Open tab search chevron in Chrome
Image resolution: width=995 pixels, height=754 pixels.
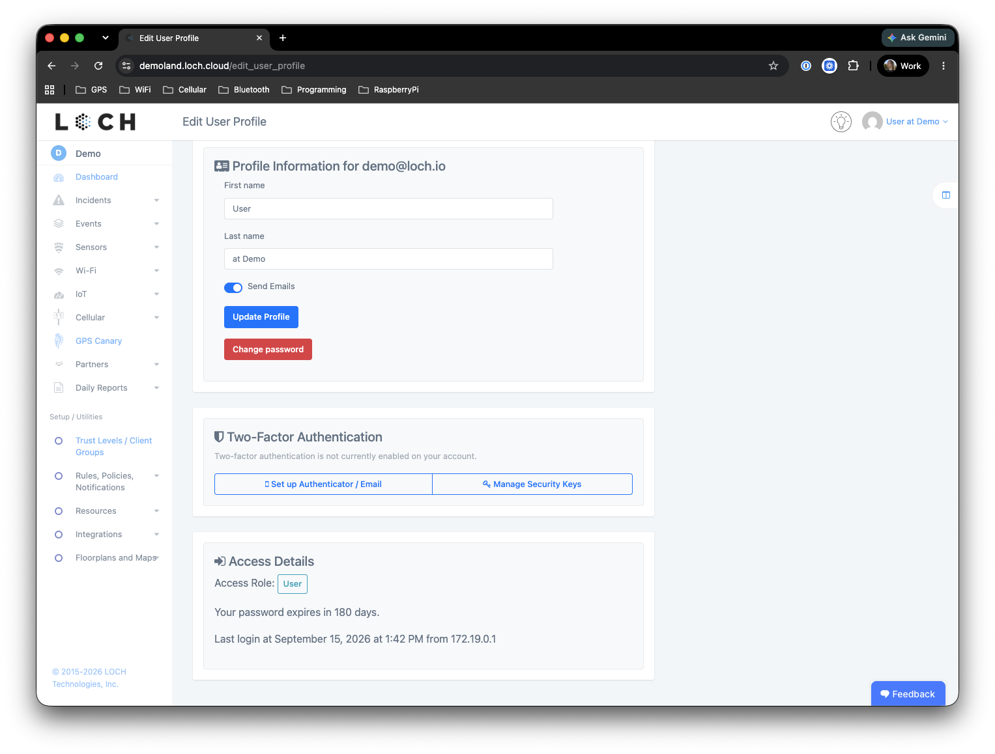tap(105, 38)
